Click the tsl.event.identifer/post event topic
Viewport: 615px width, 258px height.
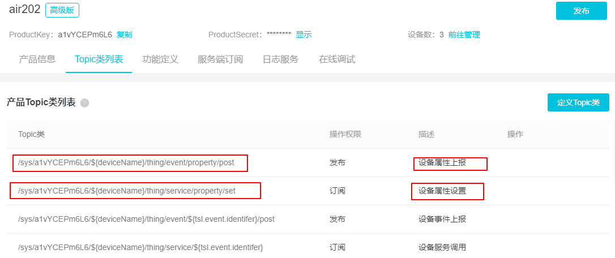point(146,219)
